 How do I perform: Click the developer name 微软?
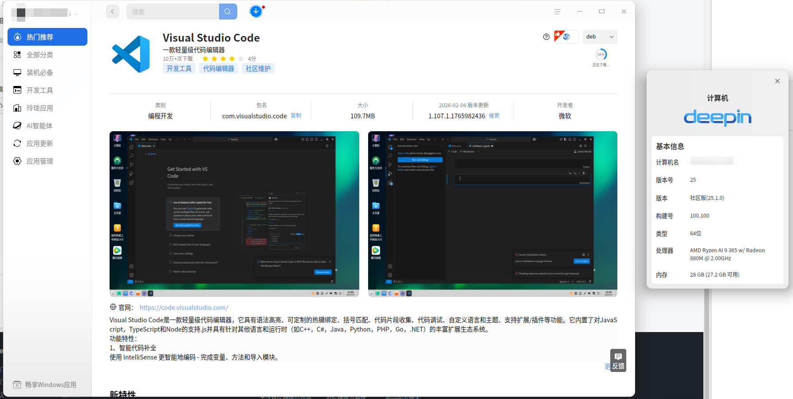(x=565, y=116)
